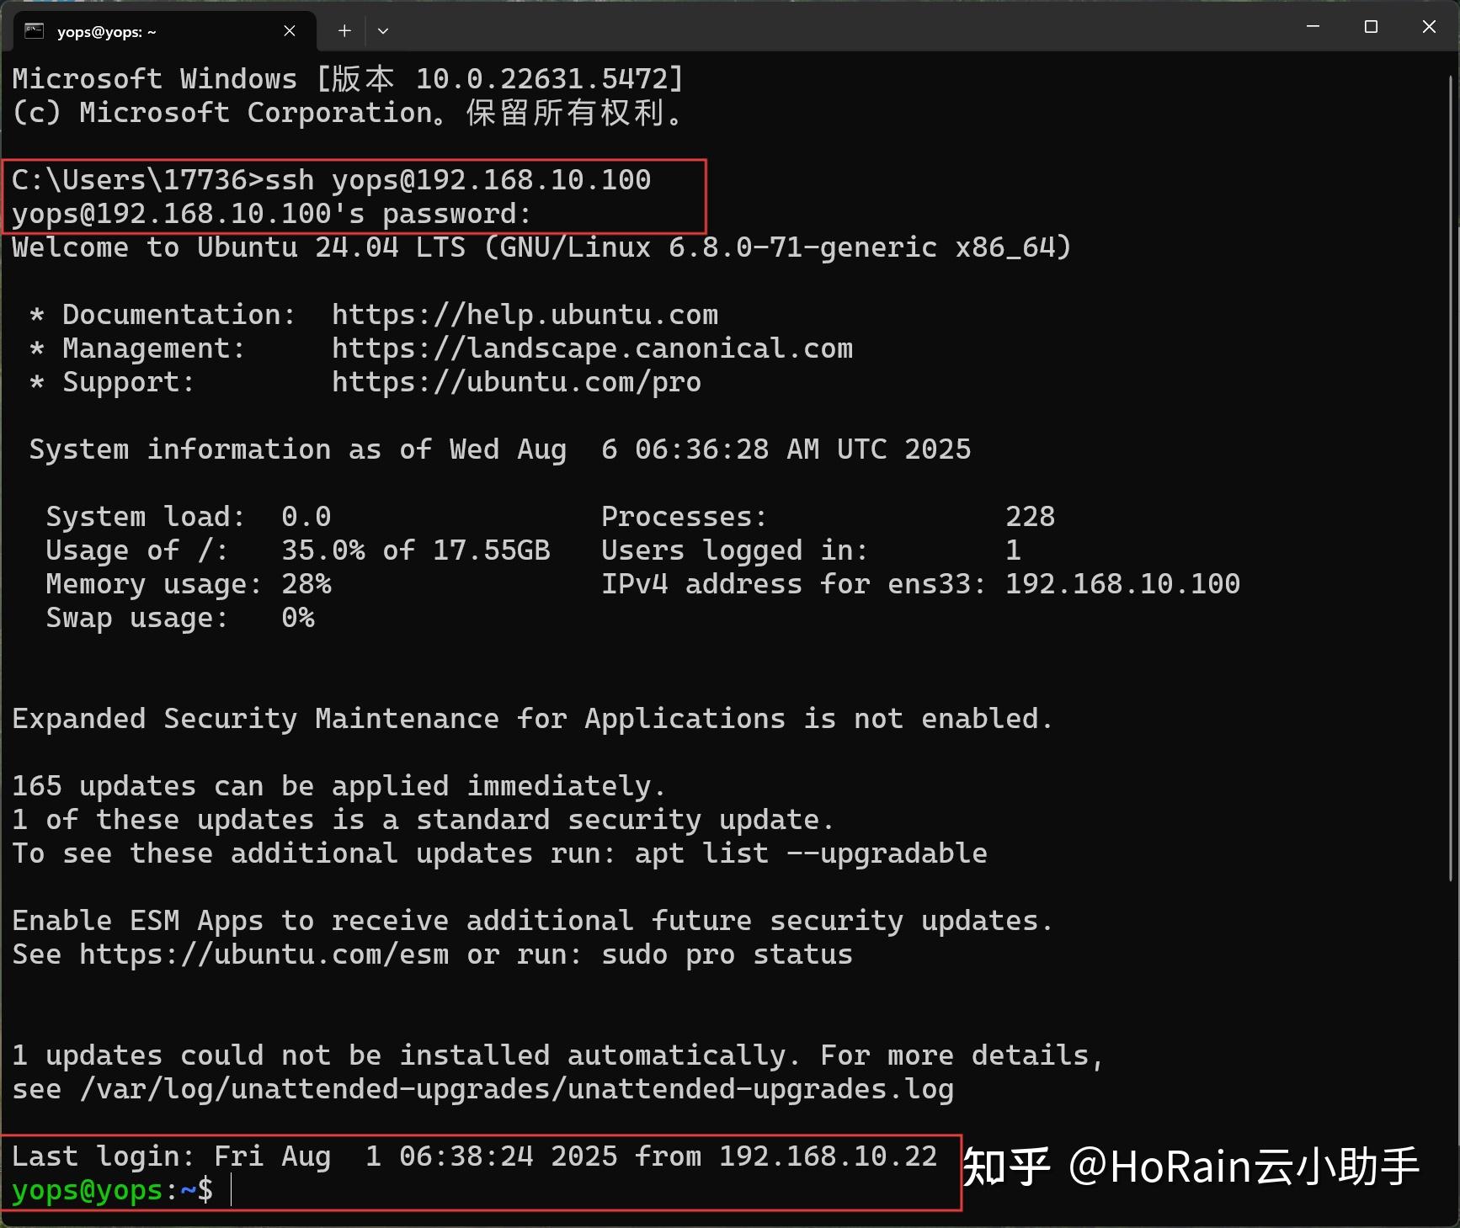Expand the new tab profile dropdown
This screenshot has height=1228, width=1460.
tap(383, 31)
